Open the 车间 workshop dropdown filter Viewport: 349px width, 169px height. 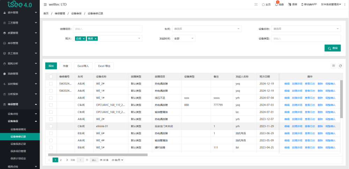point(207,29)
